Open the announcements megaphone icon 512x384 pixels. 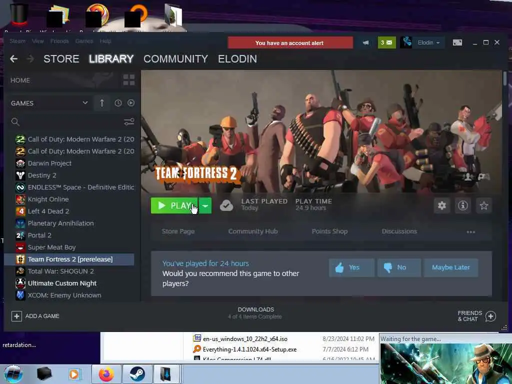pyautogui.click(x=365, y=42)
